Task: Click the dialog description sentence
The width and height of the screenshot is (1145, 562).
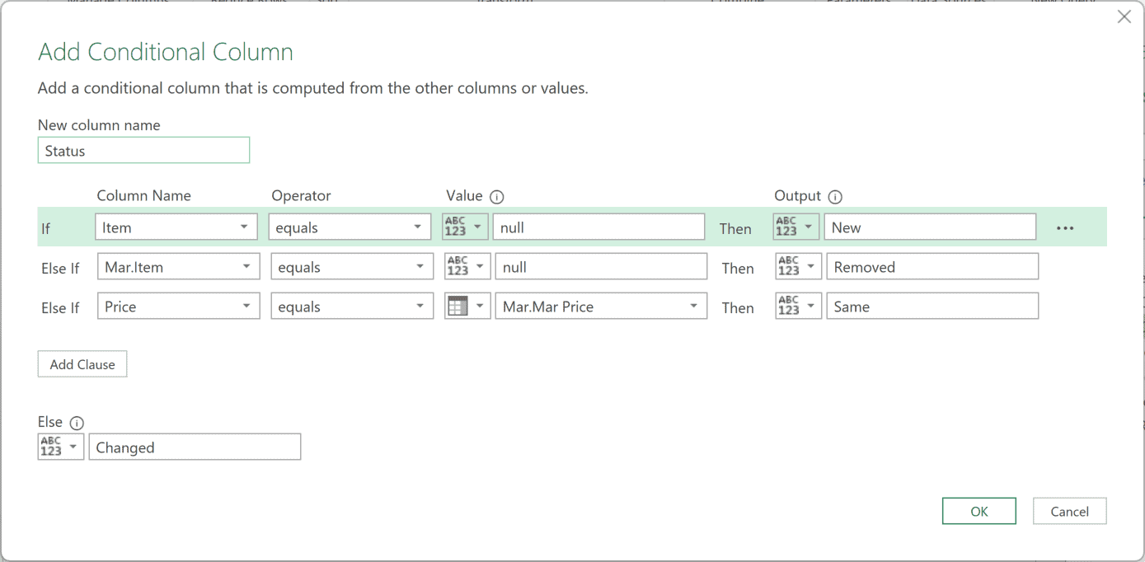Action: [x=313, y=88]
